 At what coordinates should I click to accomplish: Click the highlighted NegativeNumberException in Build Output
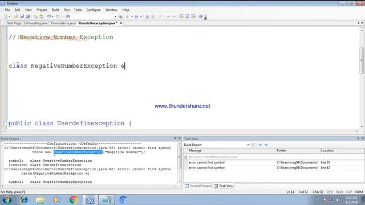[x=78, y=152]
